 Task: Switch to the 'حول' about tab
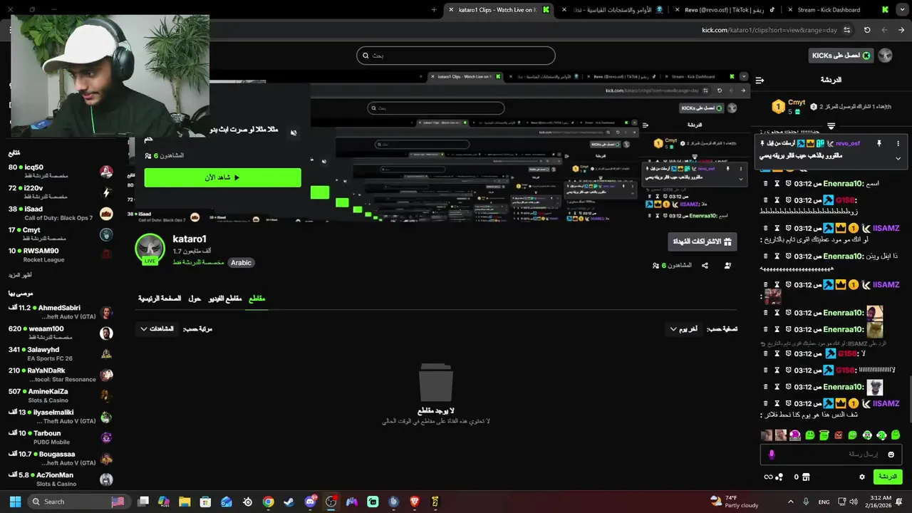tap(195, 299)
